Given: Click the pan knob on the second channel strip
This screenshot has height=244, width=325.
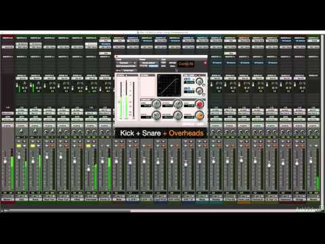Looking at the screenshot, I should [21, 131].
